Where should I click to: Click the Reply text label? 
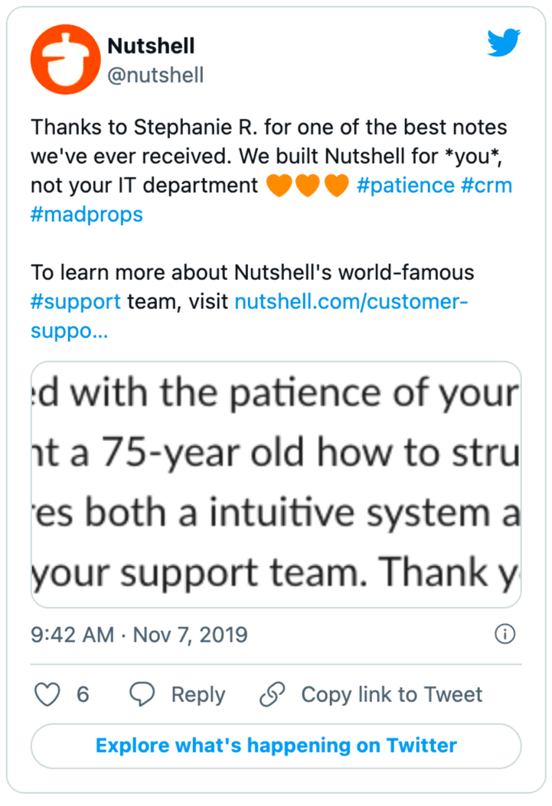[x=198, y=694]
